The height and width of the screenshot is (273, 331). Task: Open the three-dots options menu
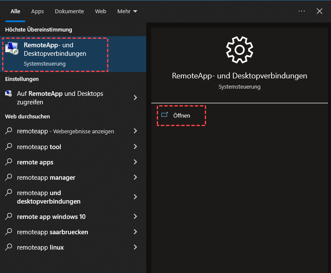click(x=302, y=11)
